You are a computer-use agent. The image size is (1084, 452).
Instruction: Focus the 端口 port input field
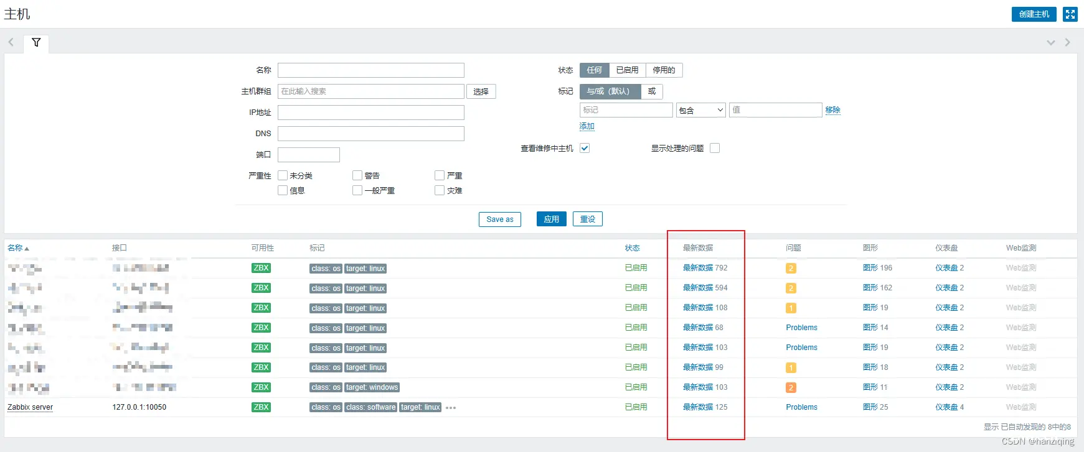pos(309,155)
